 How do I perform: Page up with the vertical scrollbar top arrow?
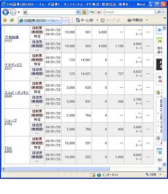(164, 28)
